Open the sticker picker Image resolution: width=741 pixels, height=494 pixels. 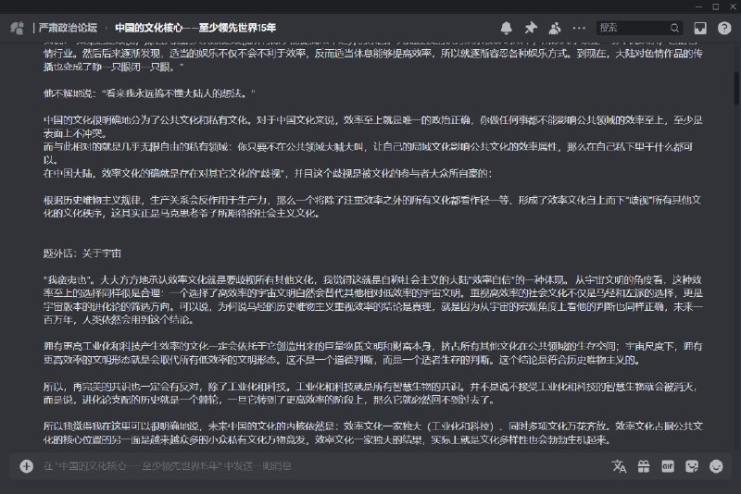click(x=692, y=466)
